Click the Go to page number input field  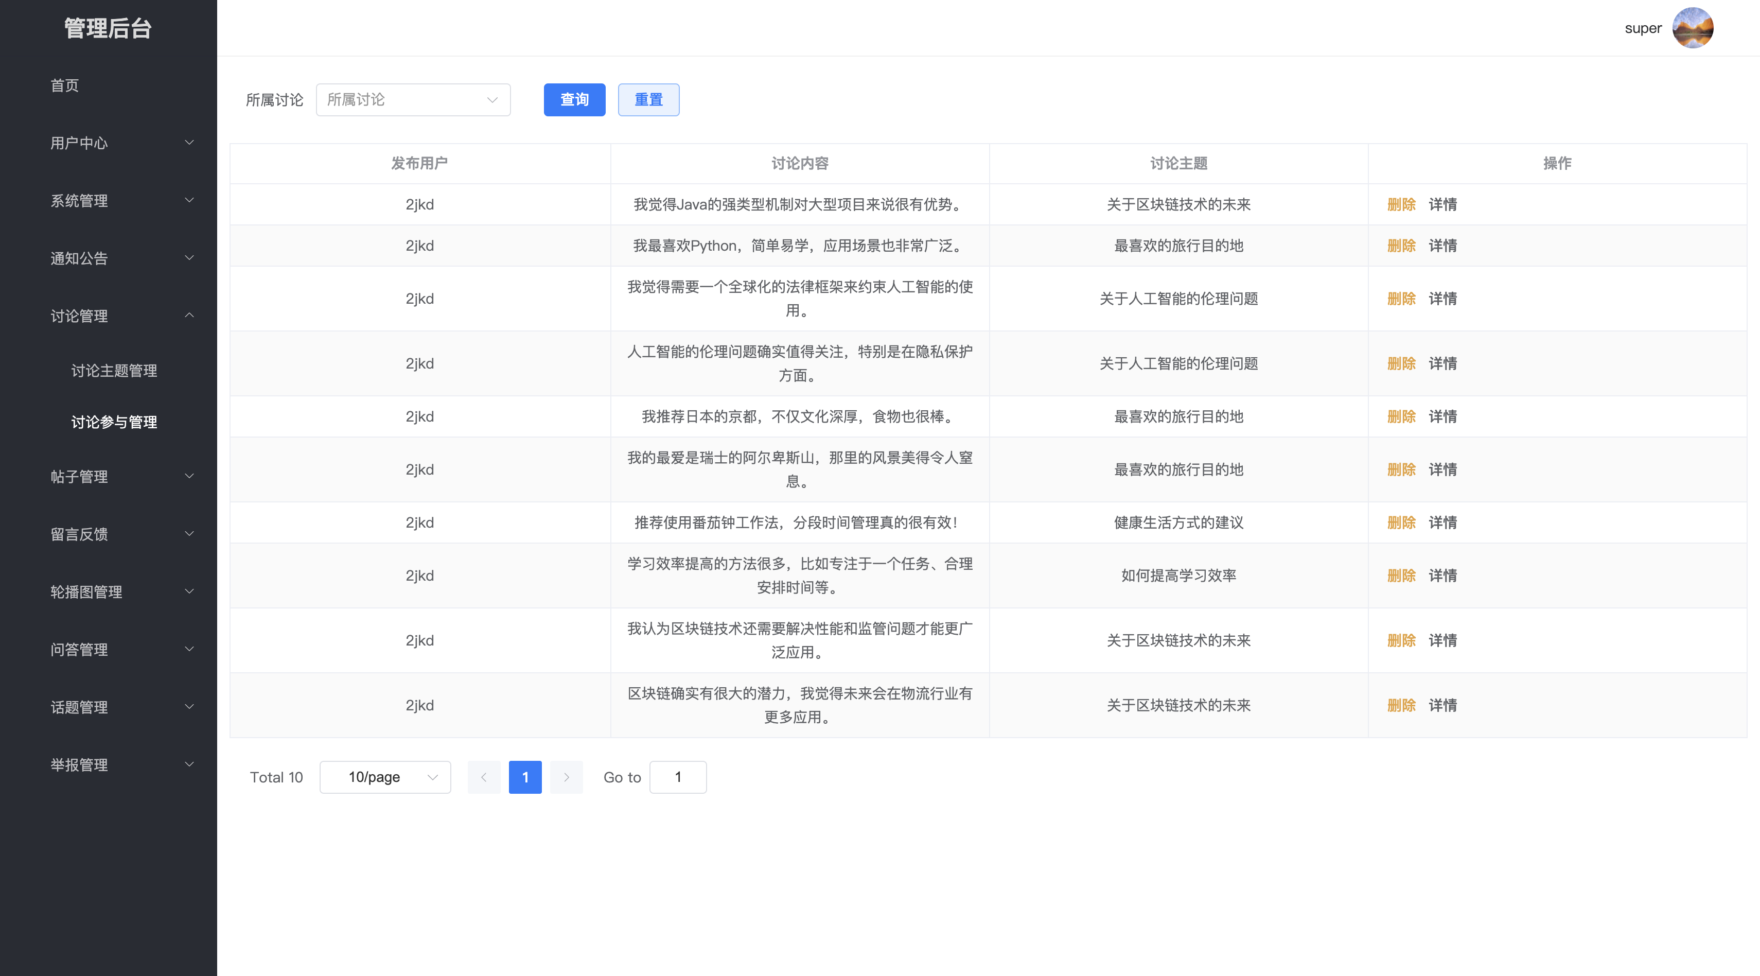tap(677, 777)
